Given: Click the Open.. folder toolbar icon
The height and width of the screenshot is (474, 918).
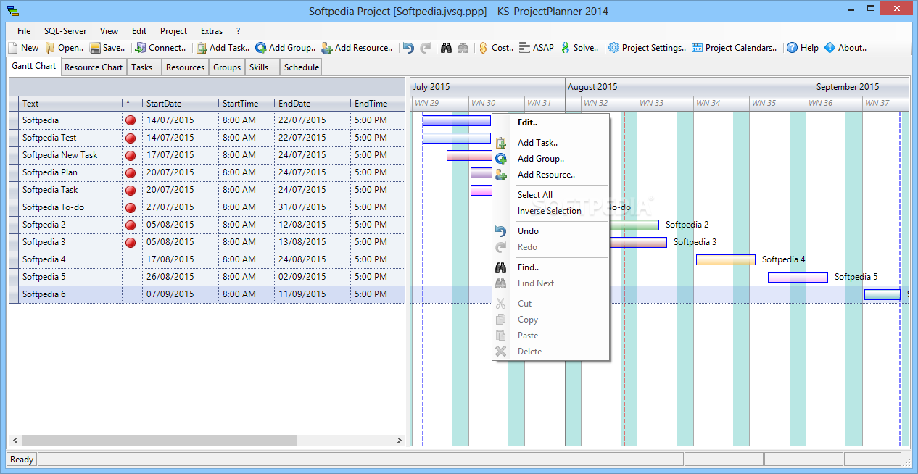Looking at the screenshot, I should (x=50, y=48).
